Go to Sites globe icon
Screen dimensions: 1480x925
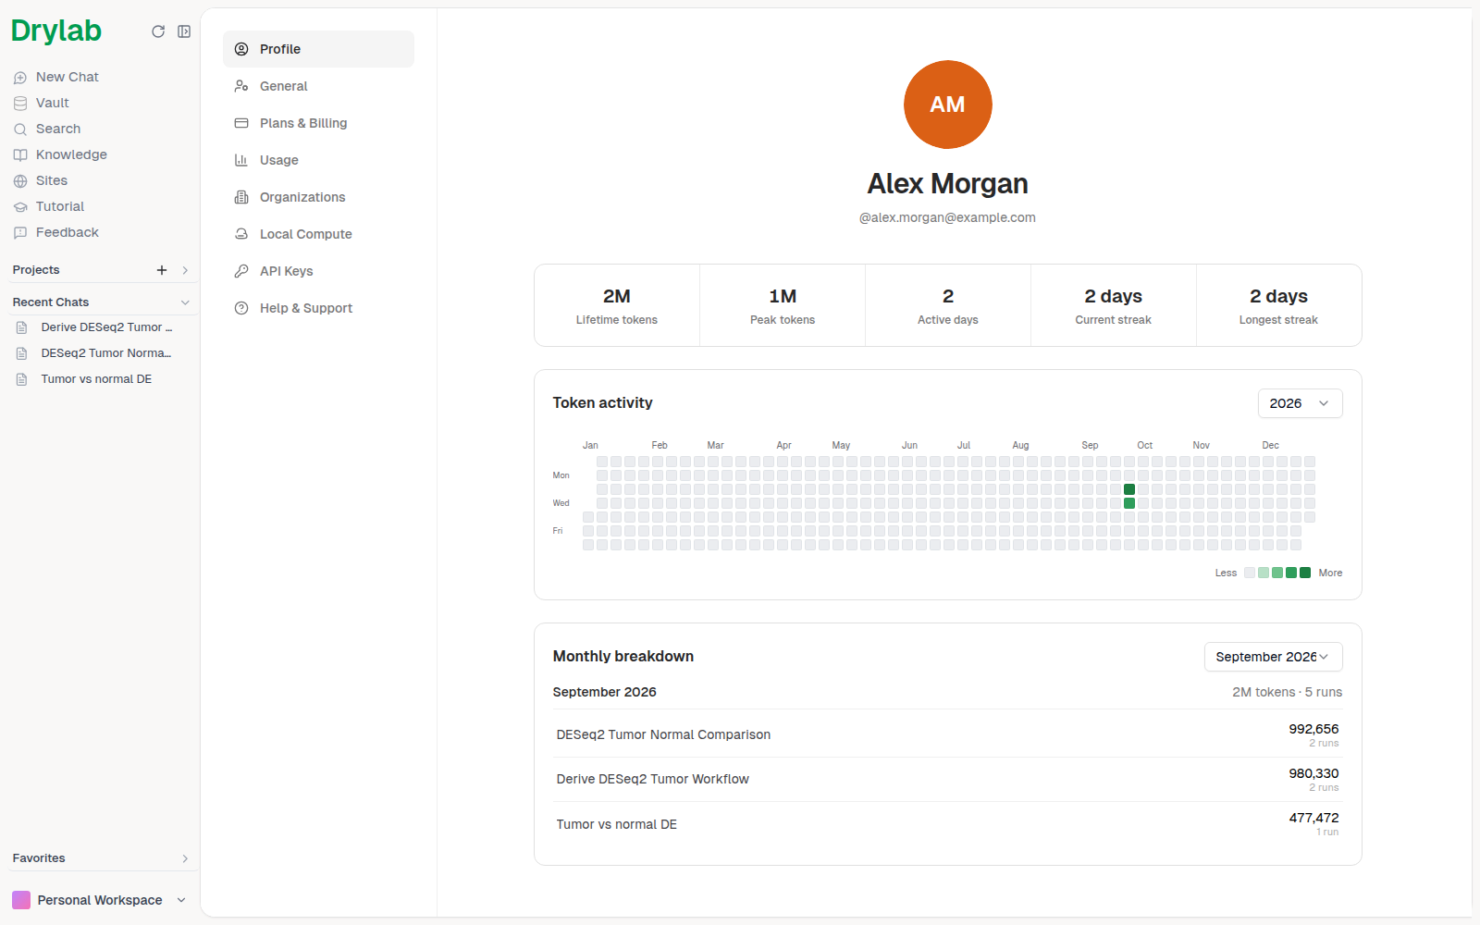tap(20, 181)
